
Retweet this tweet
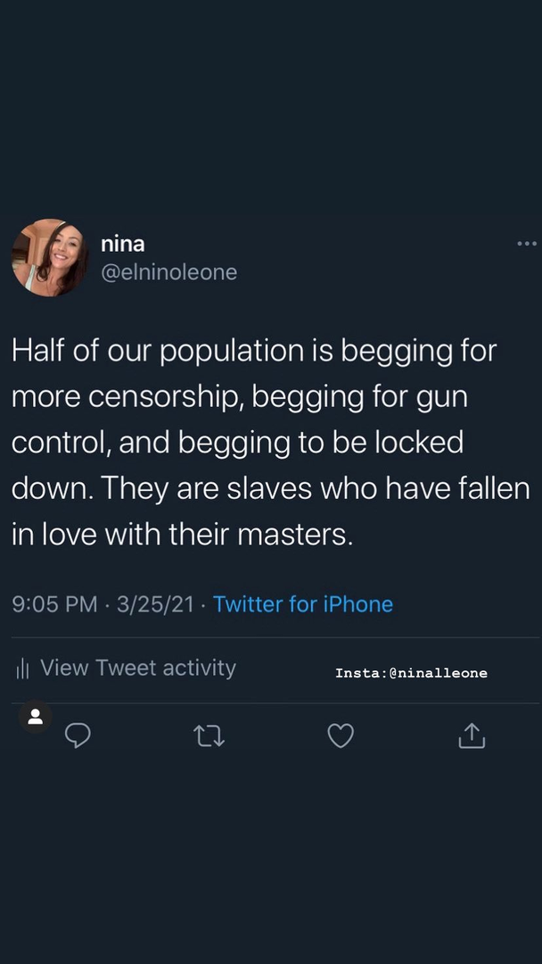pos(209,735)
